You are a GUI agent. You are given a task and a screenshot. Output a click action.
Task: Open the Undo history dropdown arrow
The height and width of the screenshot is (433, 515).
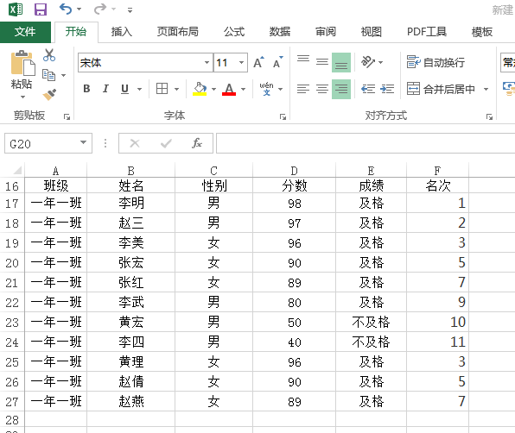[x=79, y=9]
